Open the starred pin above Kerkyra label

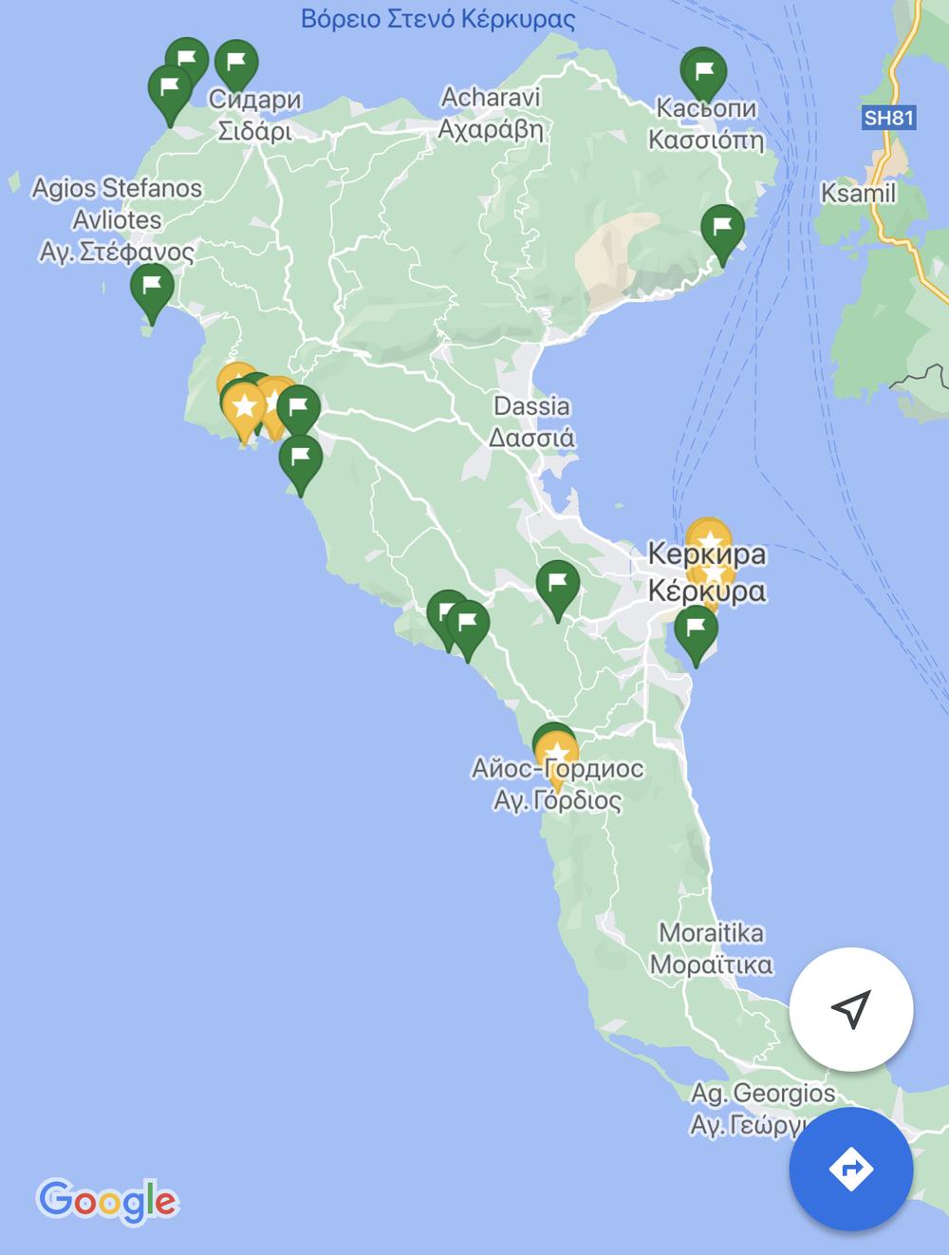point(708,540)
